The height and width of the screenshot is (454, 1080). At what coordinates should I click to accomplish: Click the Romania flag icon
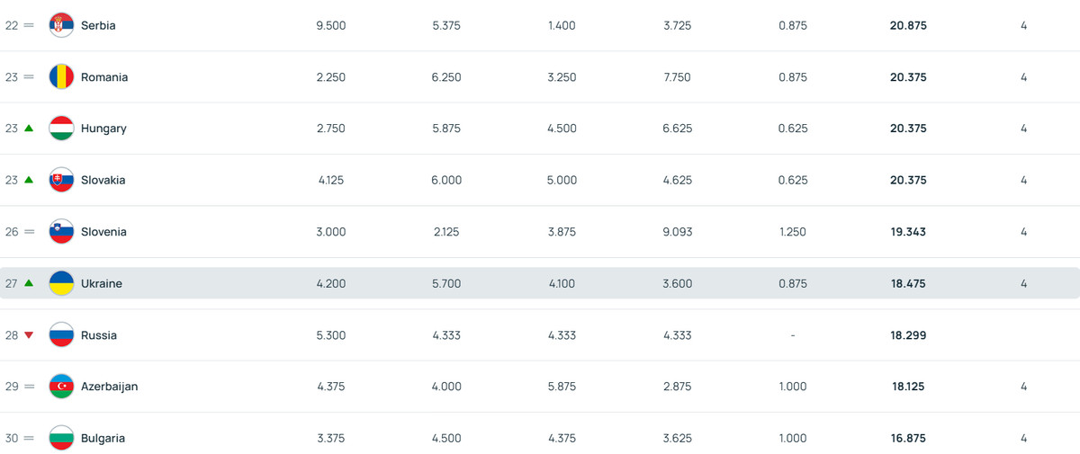point(61,77)
